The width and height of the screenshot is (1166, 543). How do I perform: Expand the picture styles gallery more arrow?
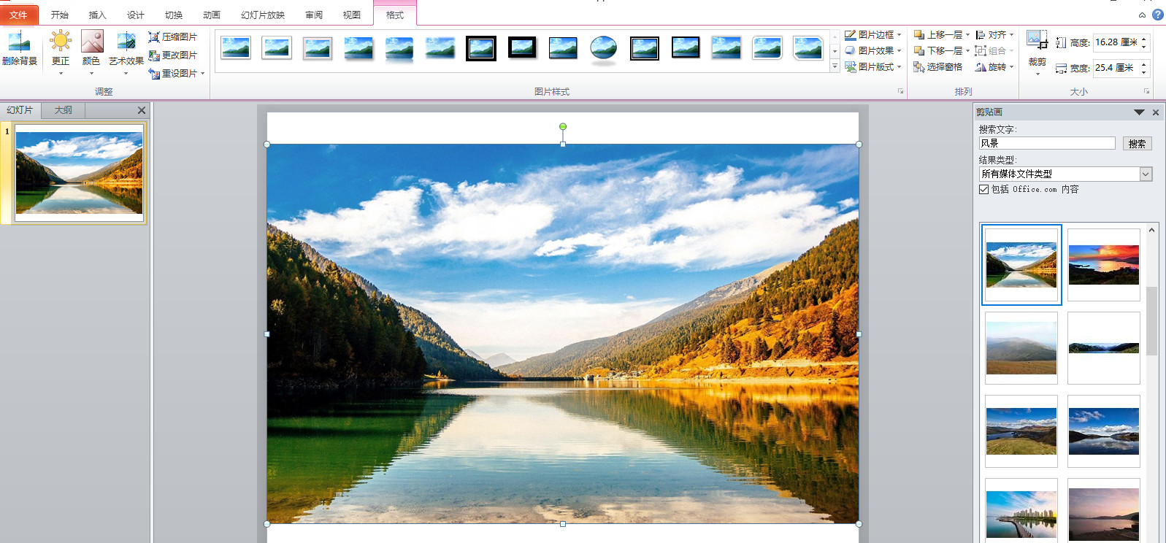835,66
